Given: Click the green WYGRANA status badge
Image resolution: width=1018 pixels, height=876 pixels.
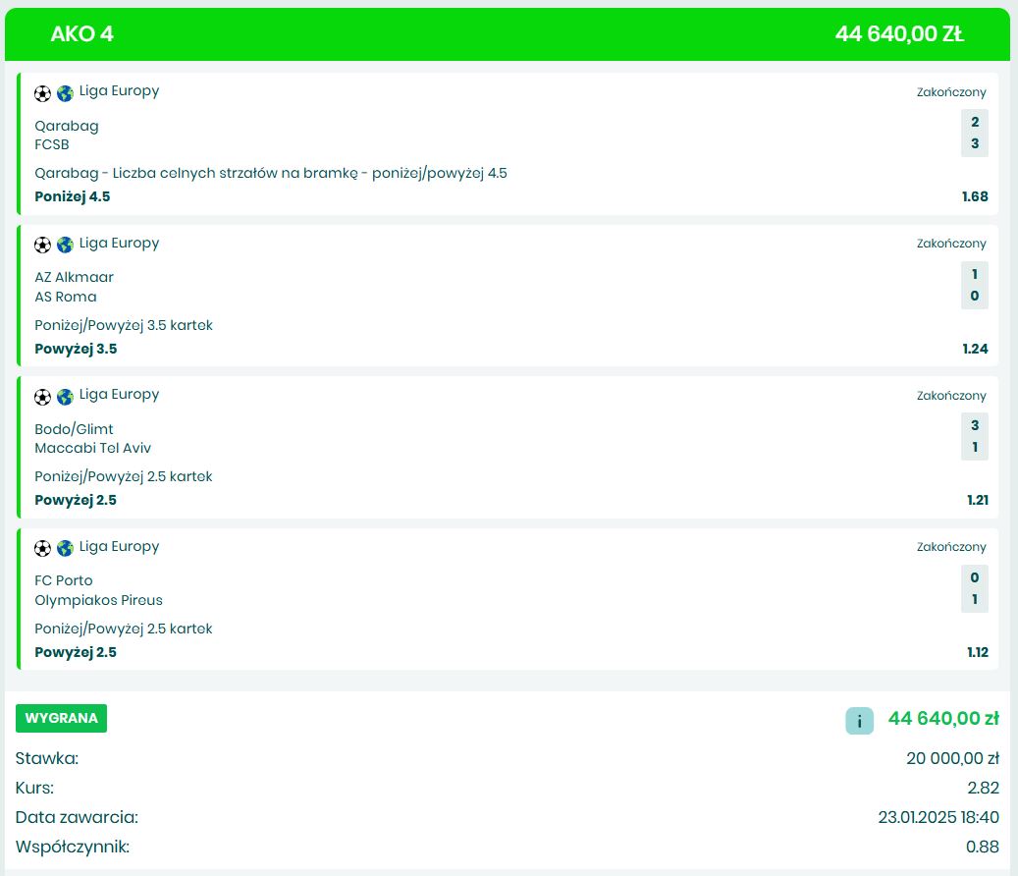Looking at the screenshot, I should (x=61, y=718).
